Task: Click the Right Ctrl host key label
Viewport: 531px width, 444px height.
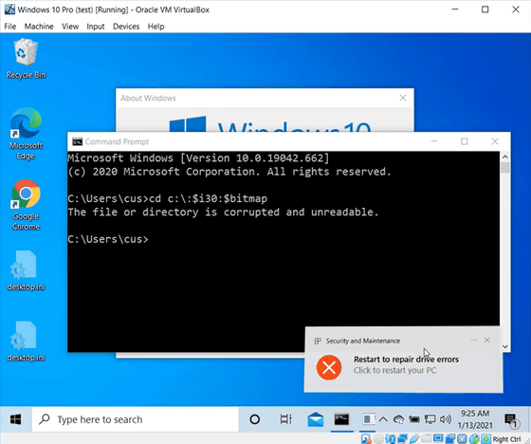Action: (506, 439)
